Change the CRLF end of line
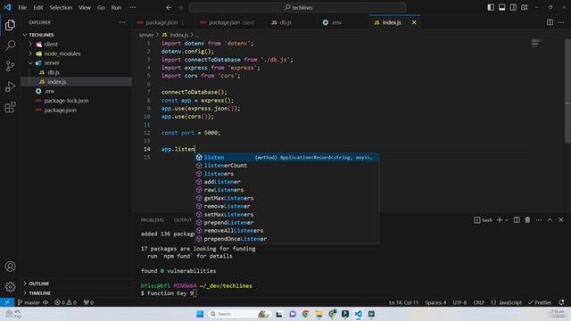Viewport: 571px width, 321px height. [478, 302]
